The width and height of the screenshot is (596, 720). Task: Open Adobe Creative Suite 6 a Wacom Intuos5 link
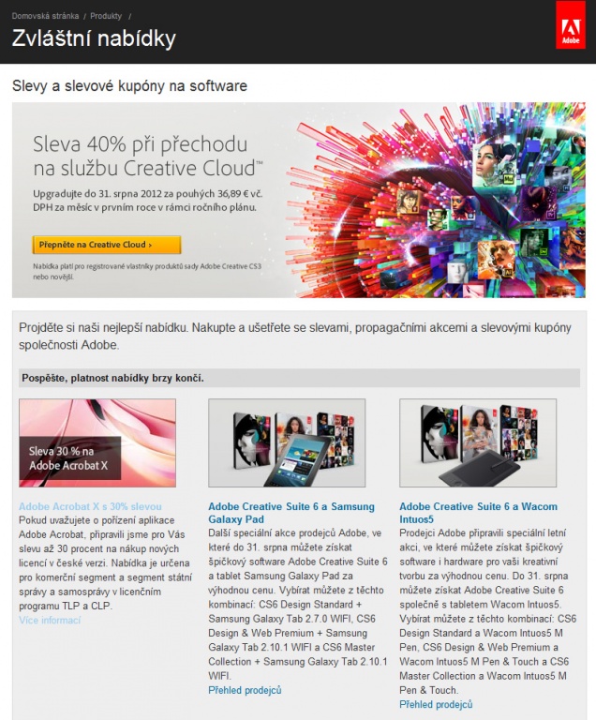point(478,513)
